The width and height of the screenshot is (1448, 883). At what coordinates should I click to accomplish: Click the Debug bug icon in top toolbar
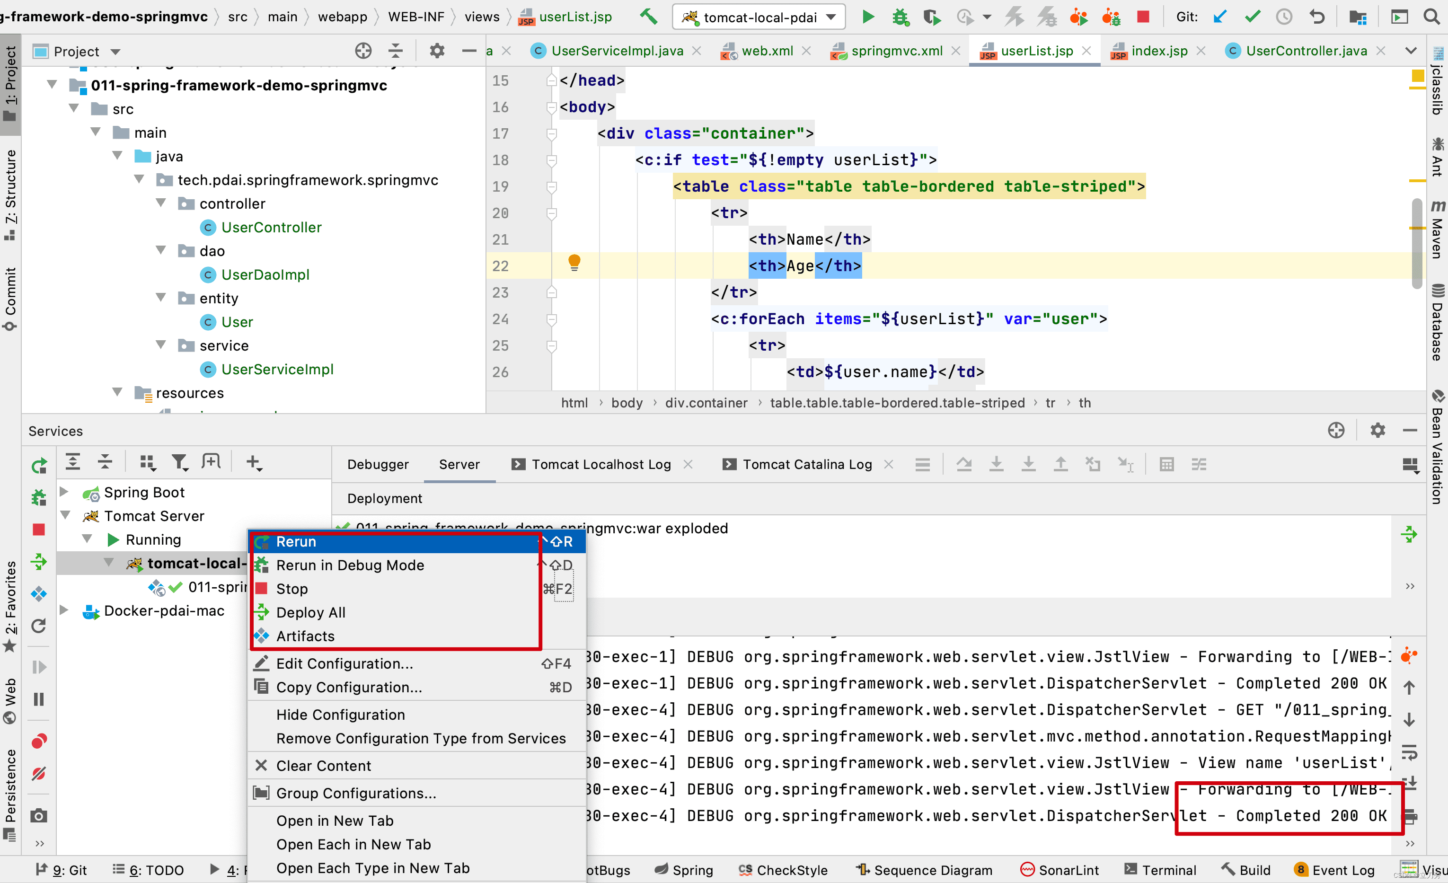[x=900, y=17]
